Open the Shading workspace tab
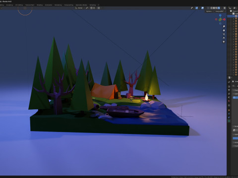Viewport: 238px width, 178px height. pos(40,5)
